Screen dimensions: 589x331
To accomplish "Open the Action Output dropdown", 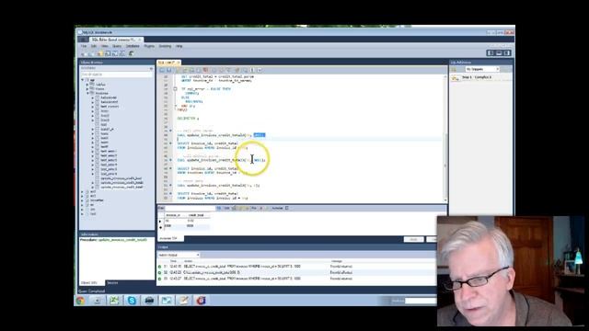I will 179,255.
